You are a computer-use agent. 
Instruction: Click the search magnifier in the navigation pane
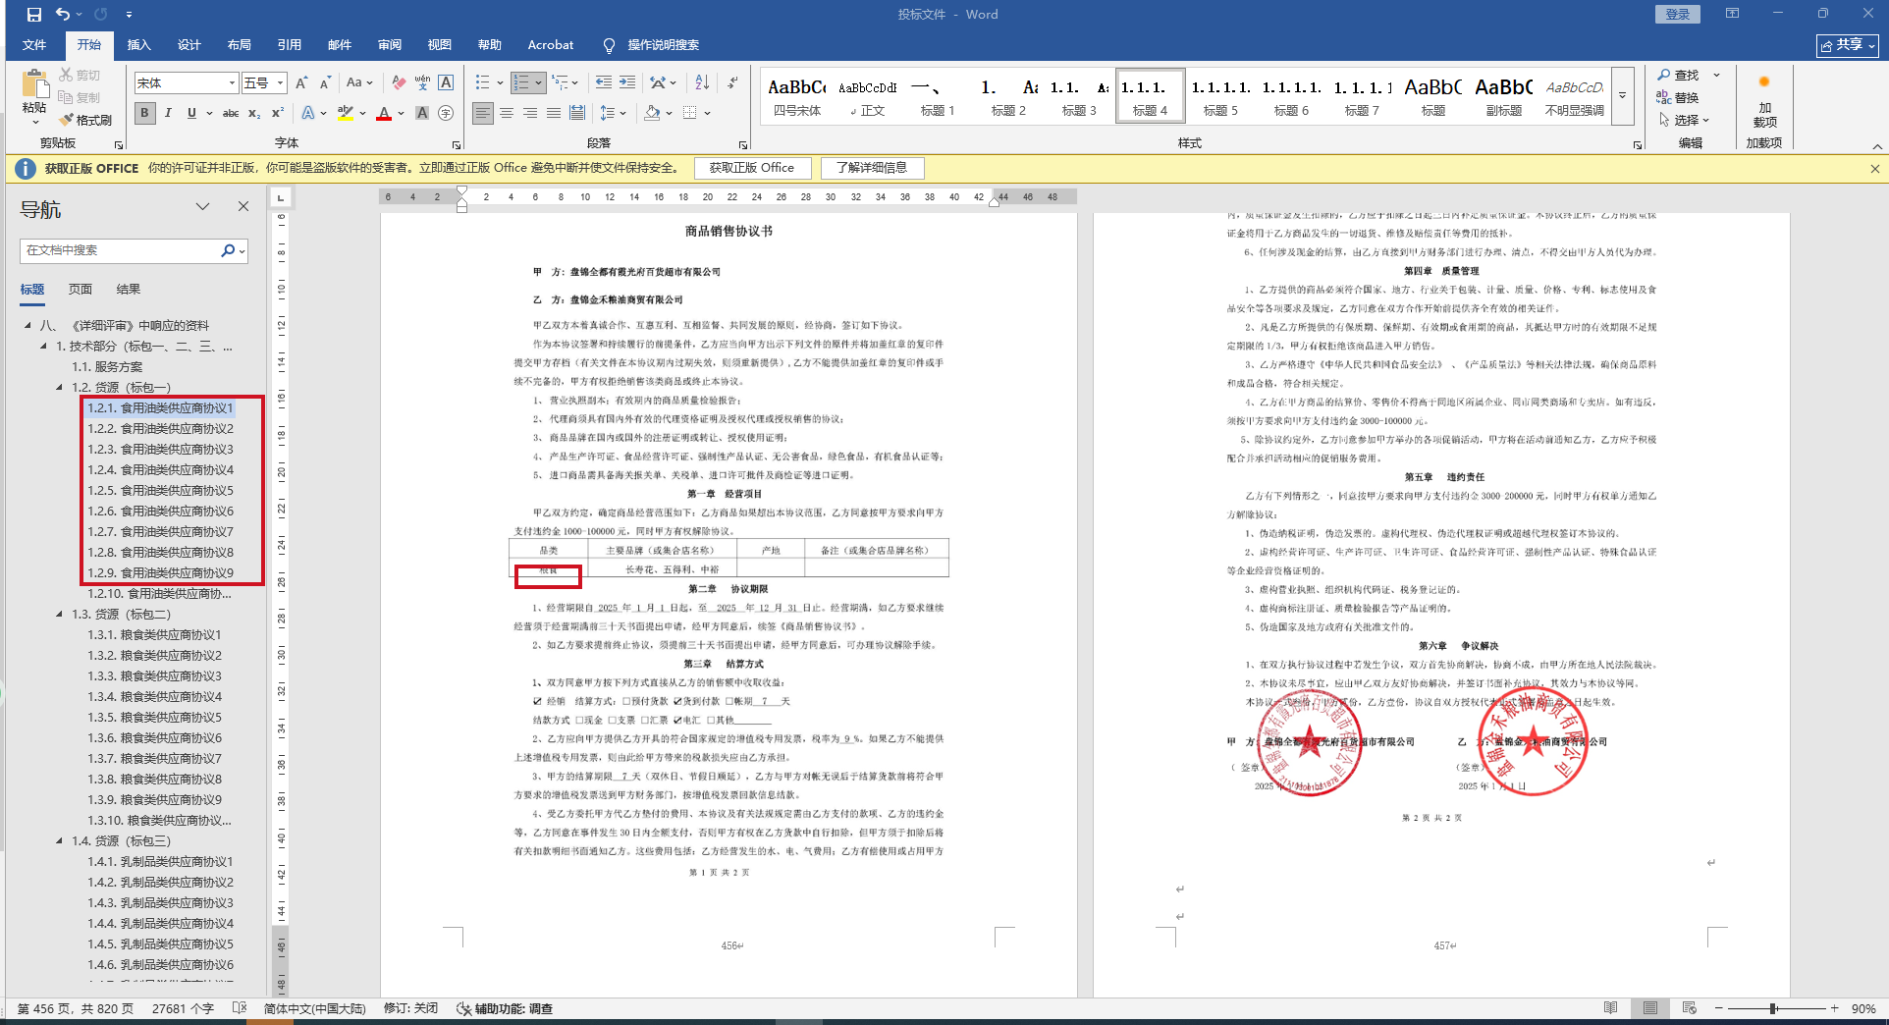pos(228,250)
